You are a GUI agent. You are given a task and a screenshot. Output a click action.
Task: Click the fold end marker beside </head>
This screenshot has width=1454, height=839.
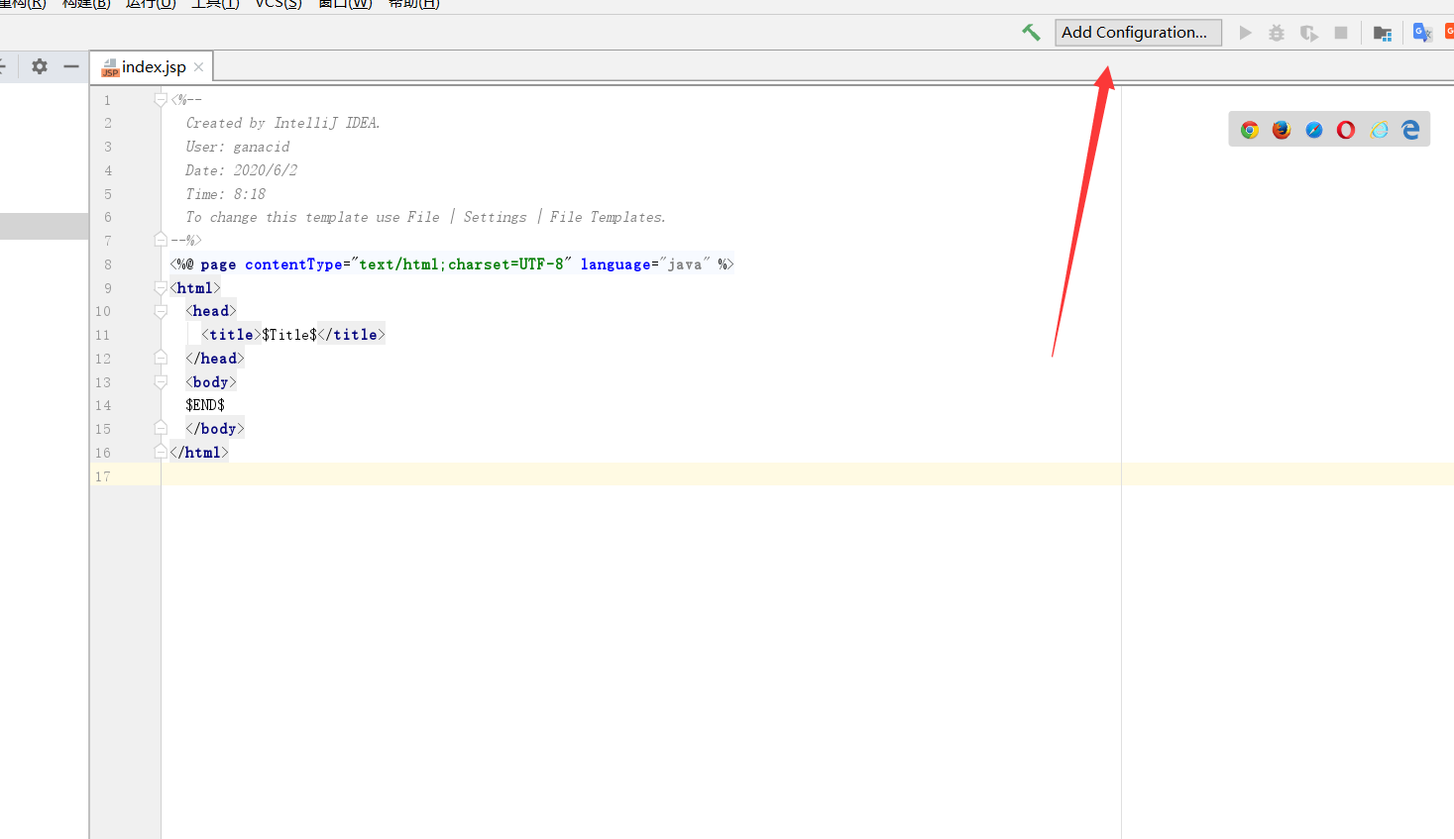pyautogui.click(x=161, y=358)
